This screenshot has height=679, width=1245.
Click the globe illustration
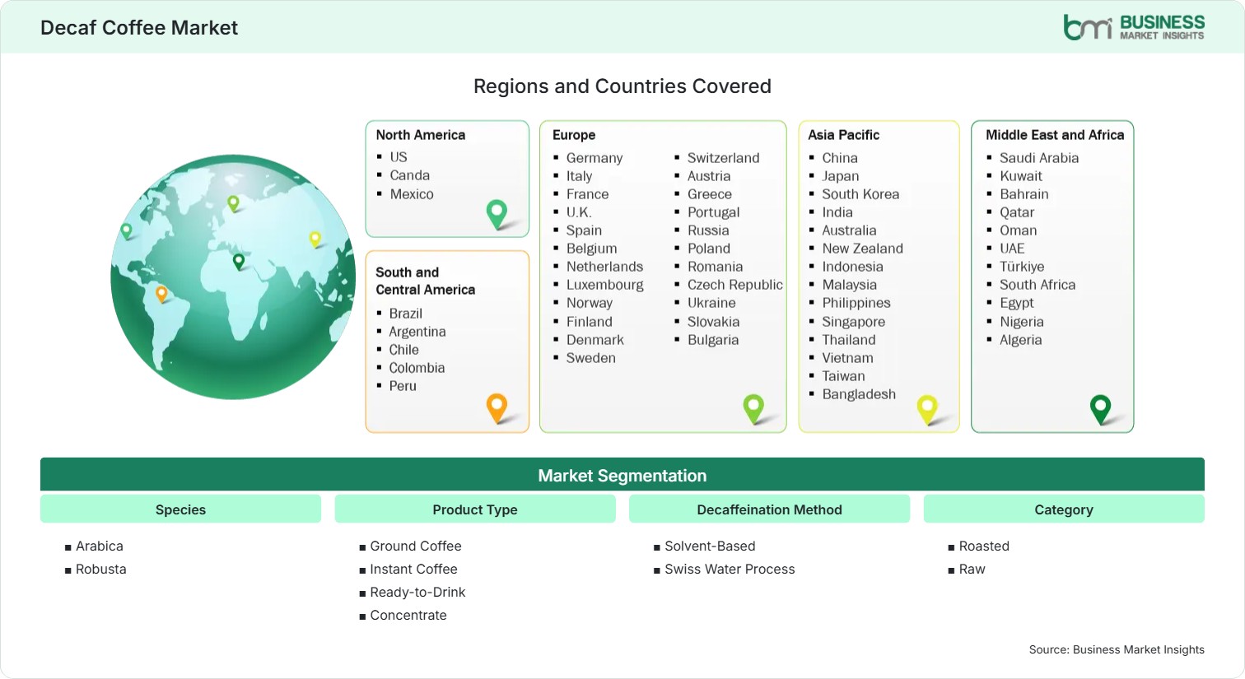click(233, 277)
